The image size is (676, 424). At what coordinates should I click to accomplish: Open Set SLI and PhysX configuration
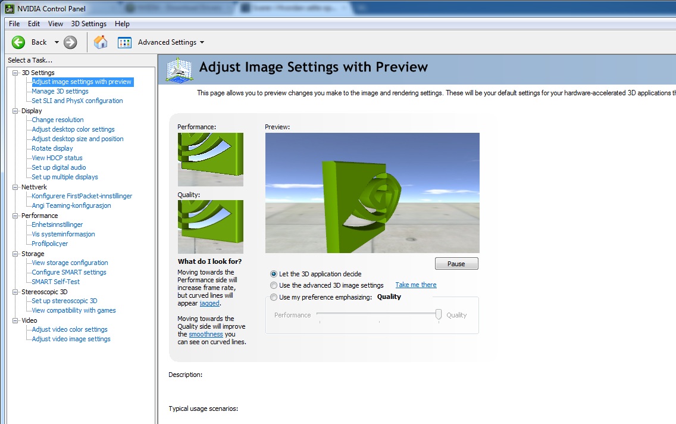[77, 101]
